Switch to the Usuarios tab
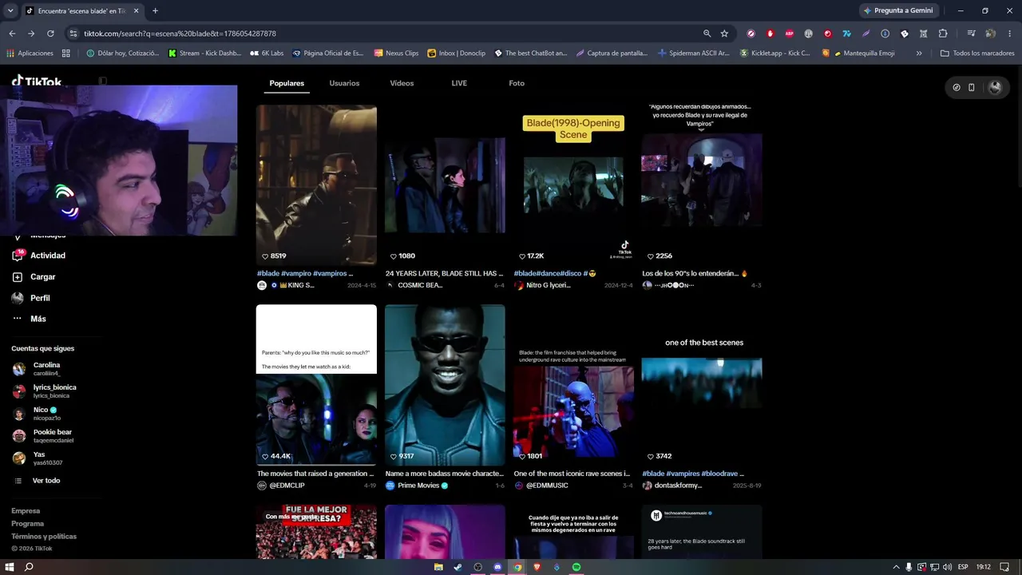This screenshot has height=575, width=1022. [x=344, y=83]
